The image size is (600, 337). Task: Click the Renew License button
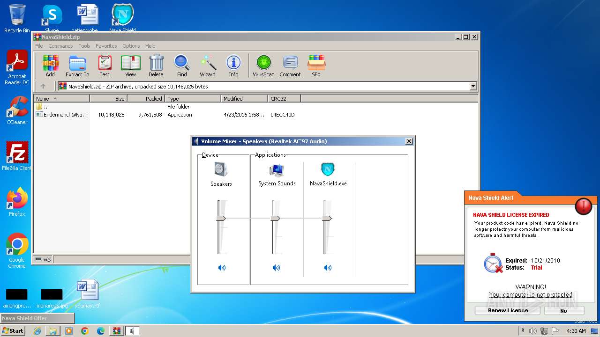click(x=508, y=310)
